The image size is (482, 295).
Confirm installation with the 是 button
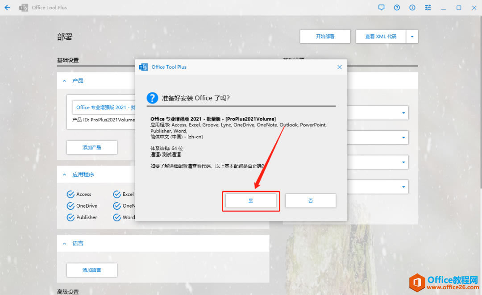251,201
